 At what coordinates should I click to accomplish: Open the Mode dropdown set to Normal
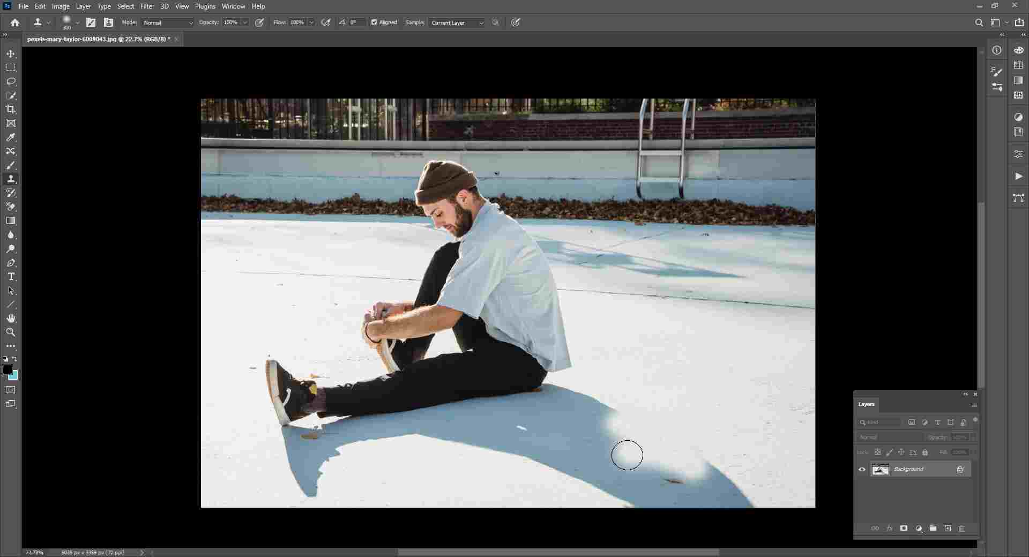pyautogui.click(x=168, y=22)
